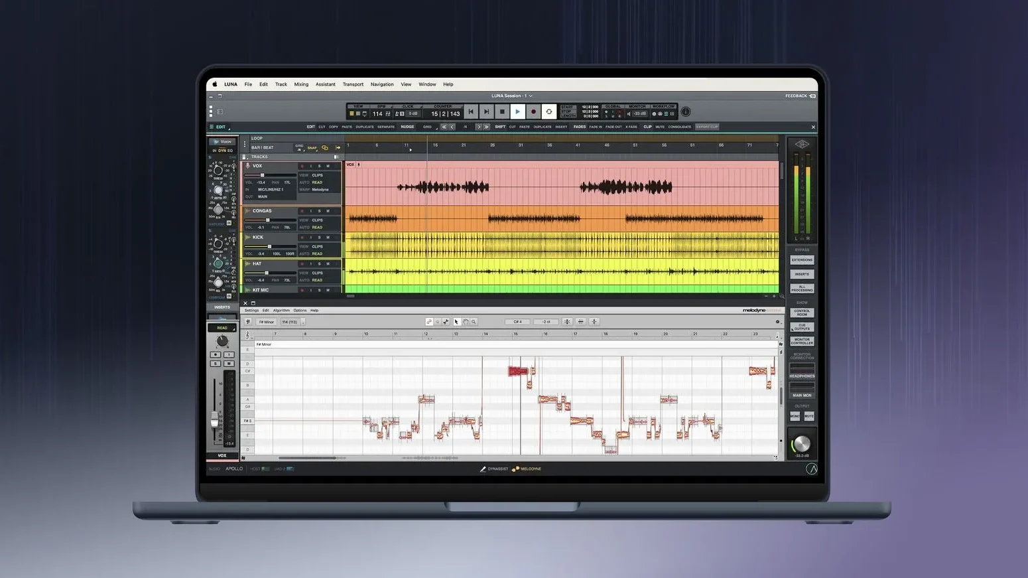
Task: Solo the CONGAS track
Action: point(319,211)
